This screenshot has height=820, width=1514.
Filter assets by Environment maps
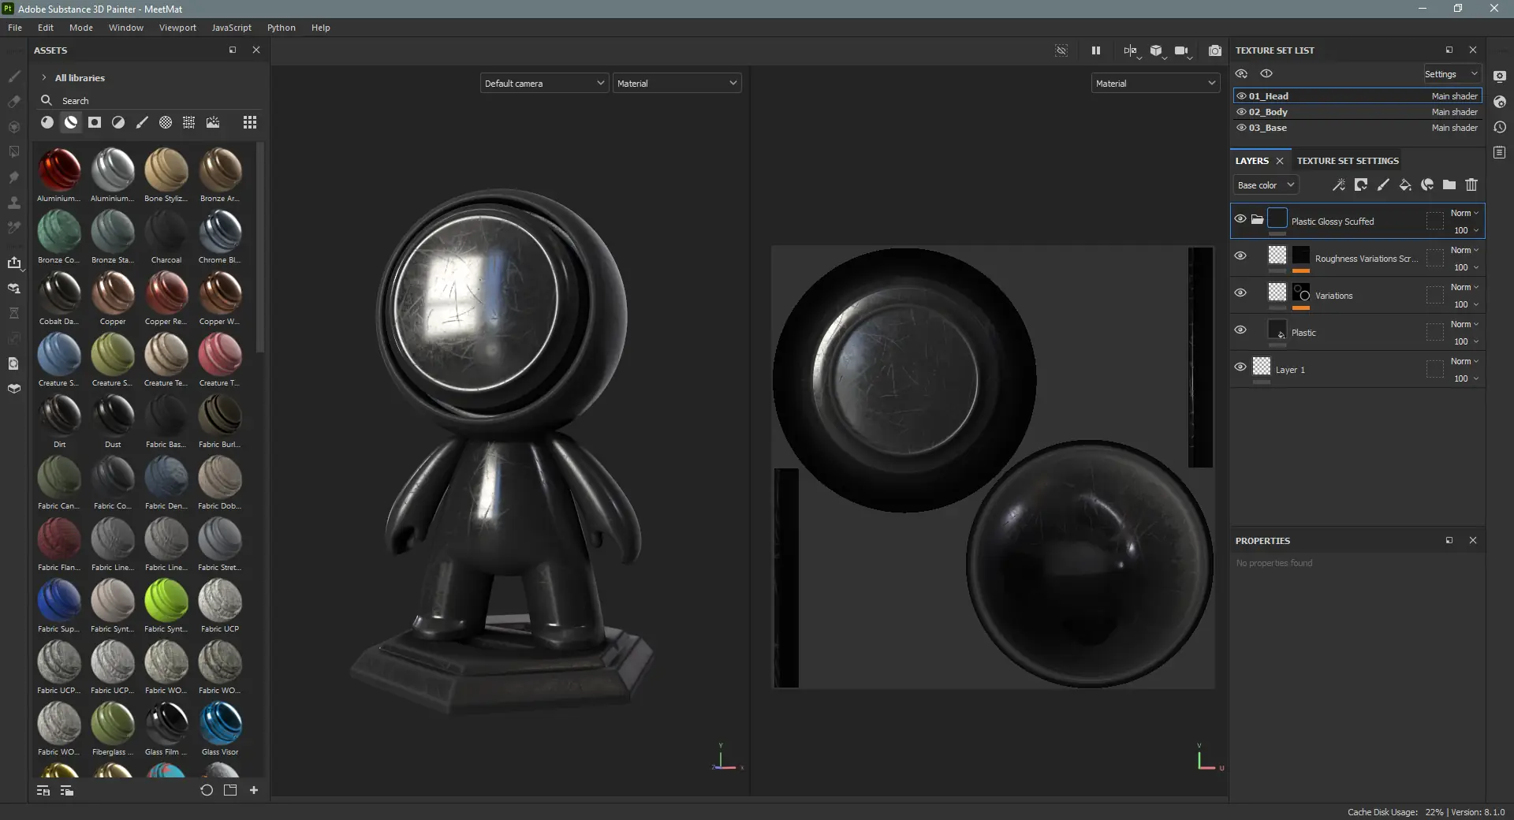click(x=213, y=122)
